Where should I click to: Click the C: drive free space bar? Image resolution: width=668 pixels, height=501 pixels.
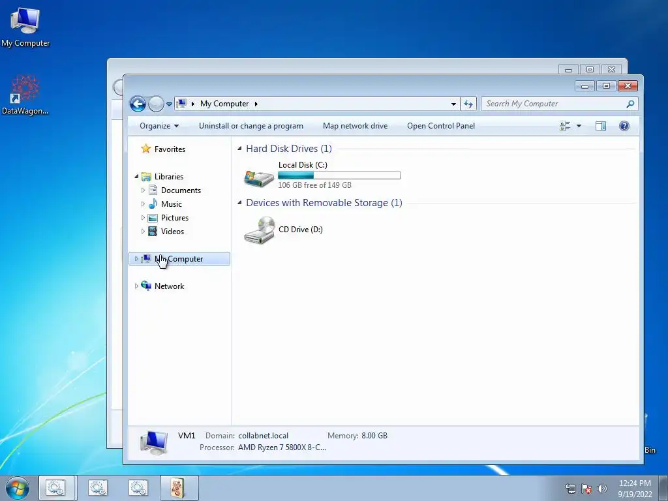coord(339,175)
